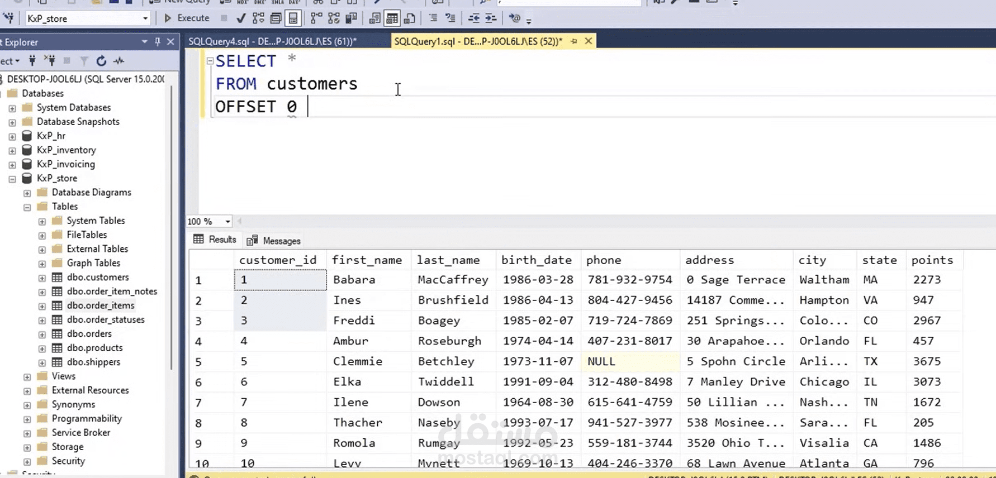Switch to the Messages tab
The width and height of the screenshot is (996, 478).
click(x=274, y=241)
